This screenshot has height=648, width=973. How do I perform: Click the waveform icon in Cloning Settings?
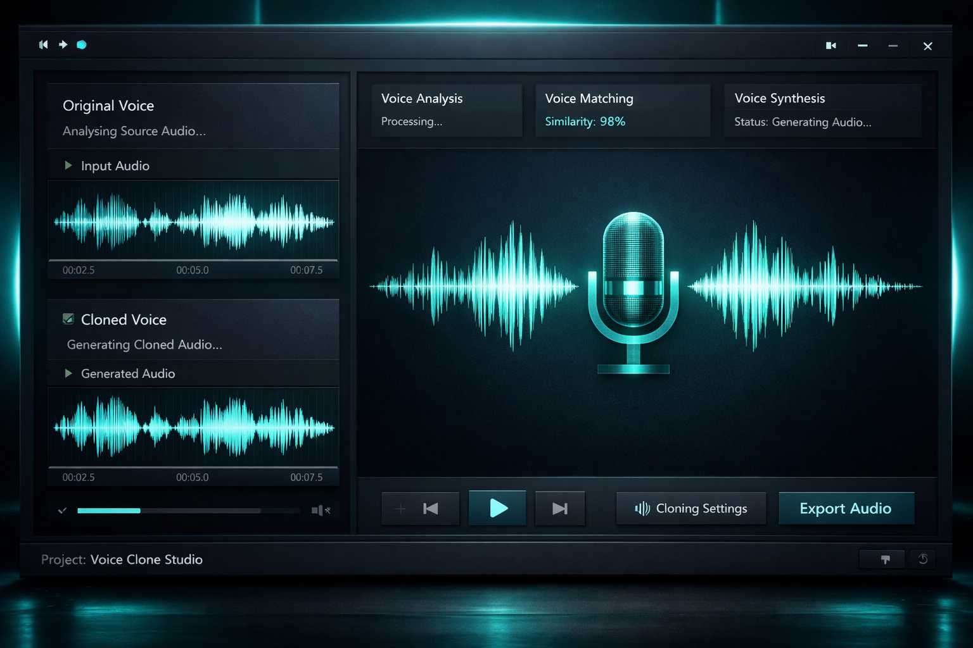click(x=642, y=509)
